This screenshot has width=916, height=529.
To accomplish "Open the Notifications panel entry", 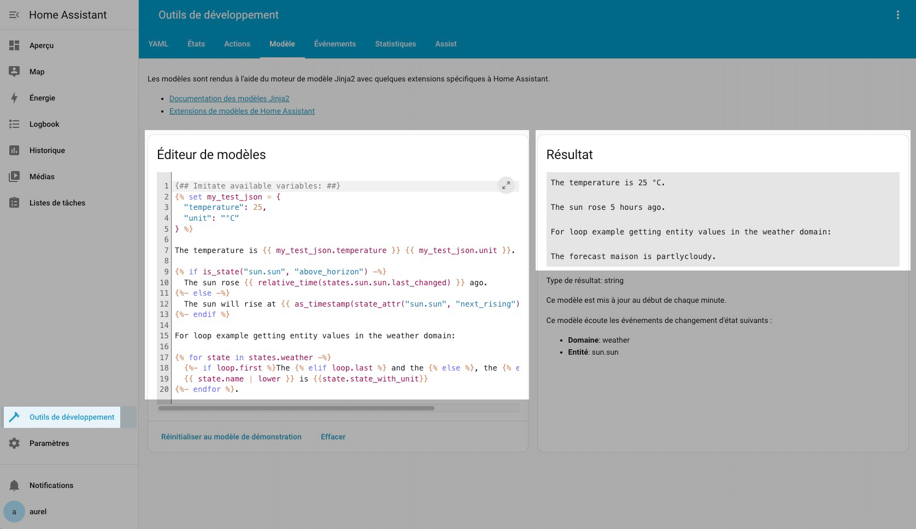I will [69, 485].
